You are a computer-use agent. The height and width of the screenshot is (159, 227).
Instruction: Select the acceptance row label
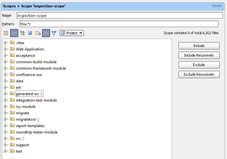[x=26, y=56]
